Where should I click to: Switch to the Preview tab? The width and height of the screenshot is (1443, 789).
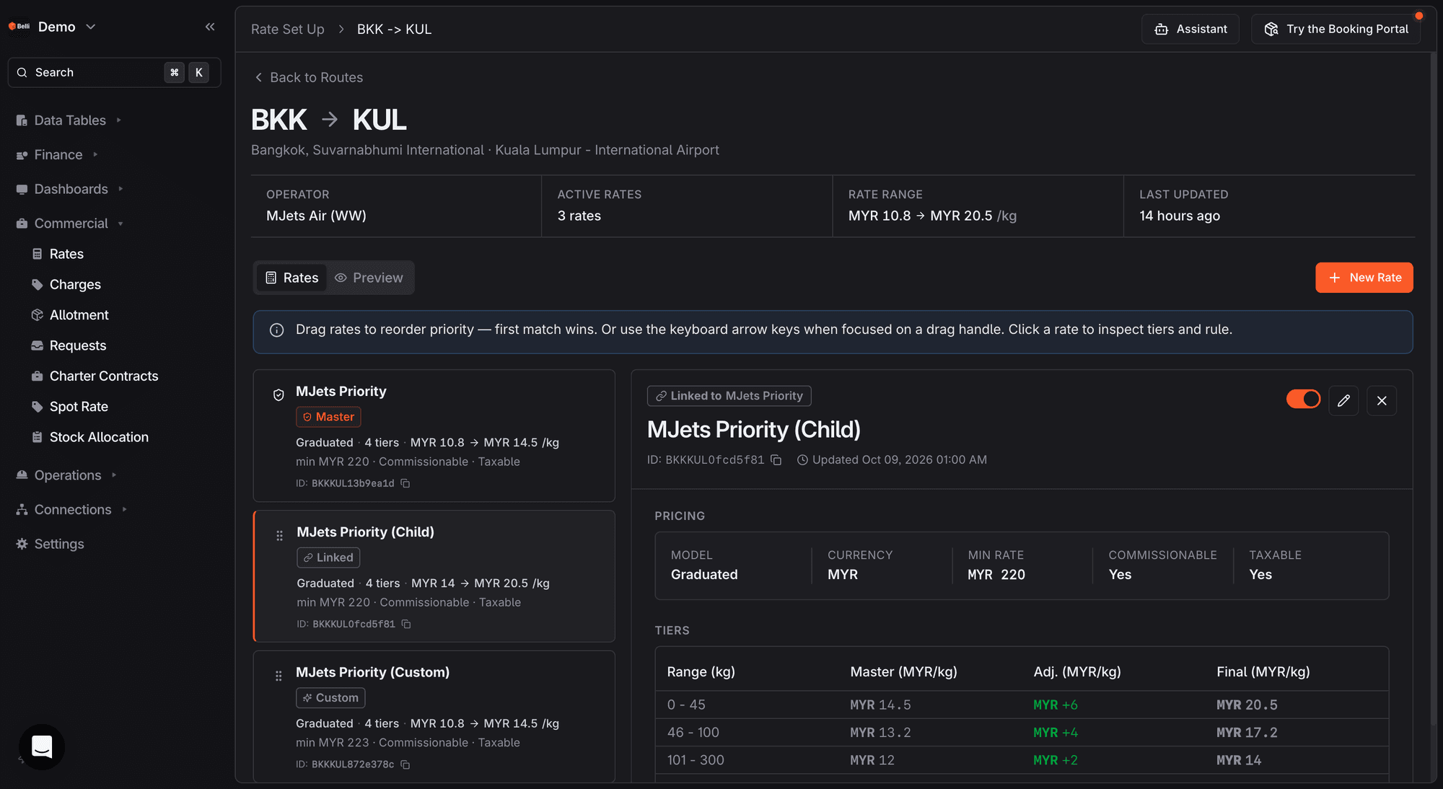pyautogui.click(x=369, y=278)
